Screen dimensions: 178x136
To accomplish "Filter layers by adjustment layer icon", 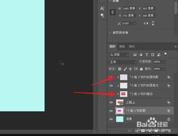I will click(141, 55).
